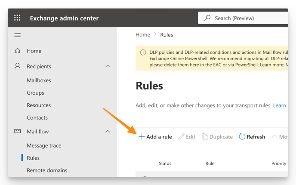Open Mailboxes under Recipients
296x185 pixels.
pyautogui.click(x=39, y=80)
